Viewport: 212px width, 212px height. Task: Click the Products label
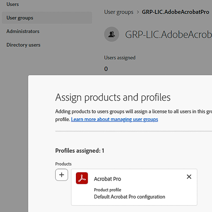63,164
